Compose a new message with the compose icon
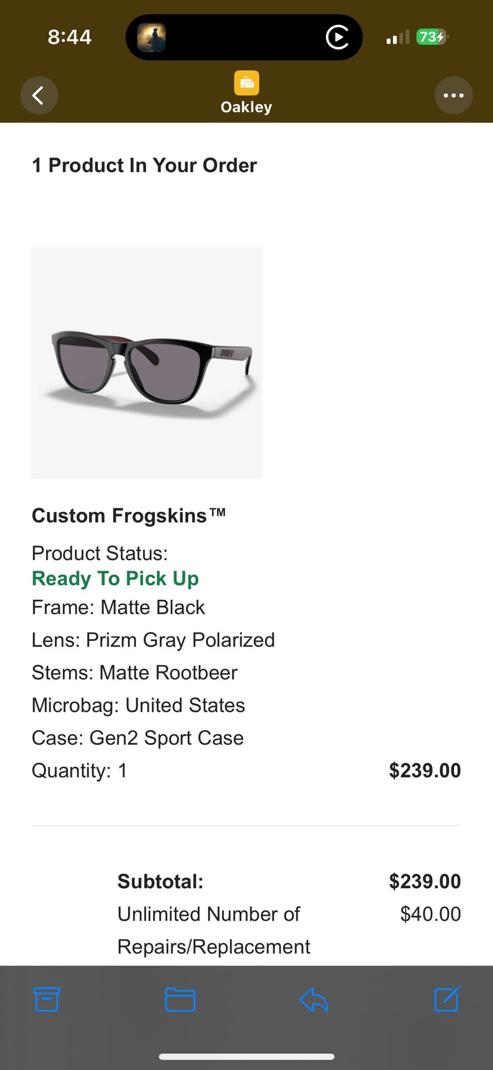 pos(447,998)
